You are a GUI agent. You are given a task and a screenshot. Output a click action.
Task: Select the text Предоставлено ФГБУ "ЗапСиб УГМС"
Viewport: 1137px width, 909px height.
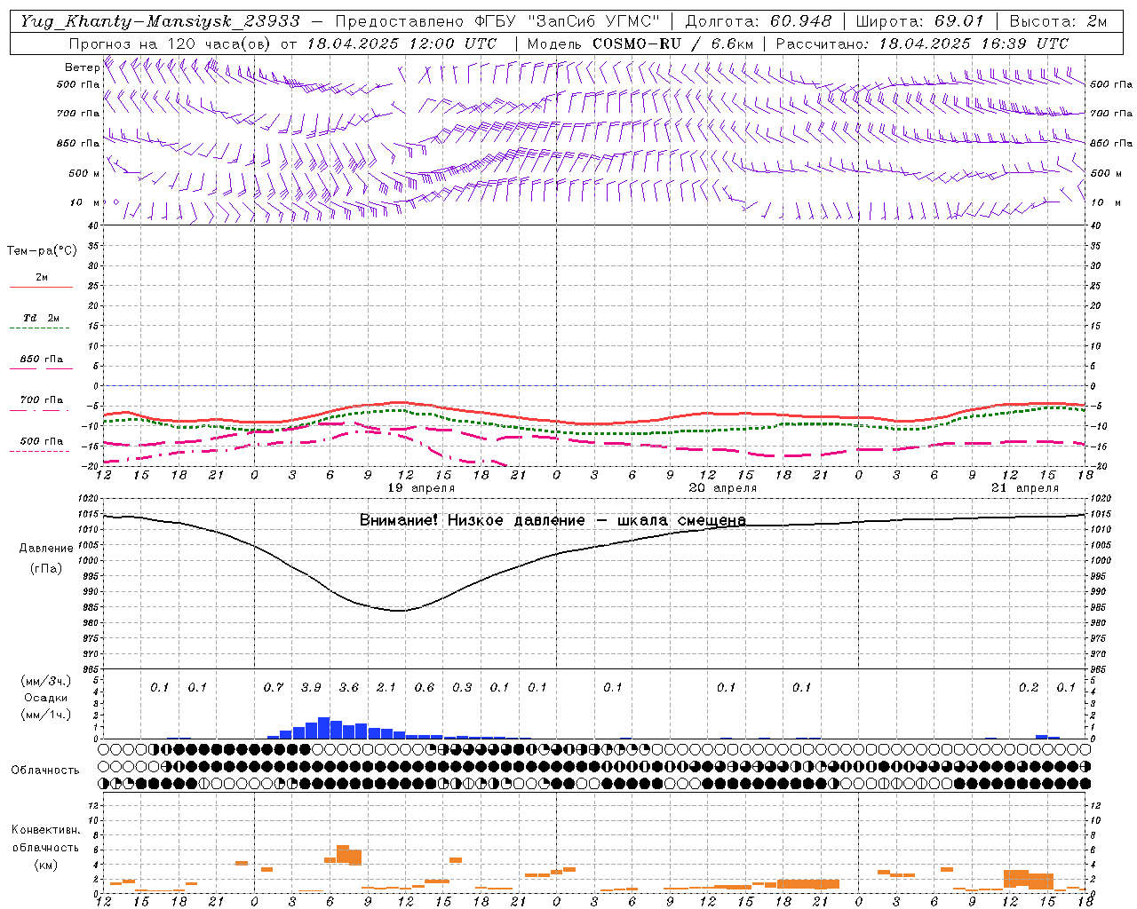[497, 21]
